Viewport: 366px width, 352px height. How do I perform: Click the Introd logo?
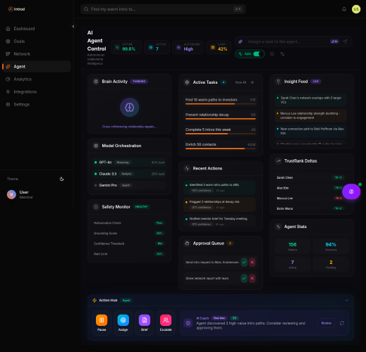(16, 9)
